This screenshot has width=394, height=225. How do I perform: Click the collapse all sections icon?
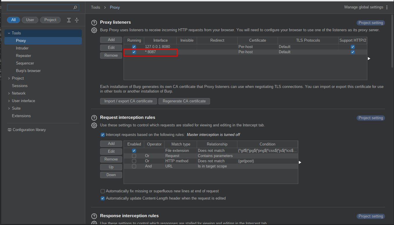tap(77, 20)
